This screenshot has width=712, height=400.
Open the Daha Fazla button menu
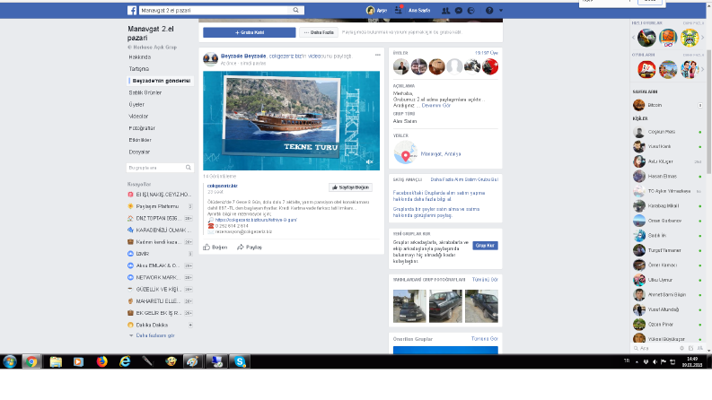coord(319,32)
